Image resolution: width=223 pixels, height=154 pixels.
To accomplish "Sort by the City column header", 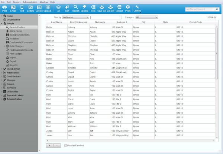I will 143,22.
